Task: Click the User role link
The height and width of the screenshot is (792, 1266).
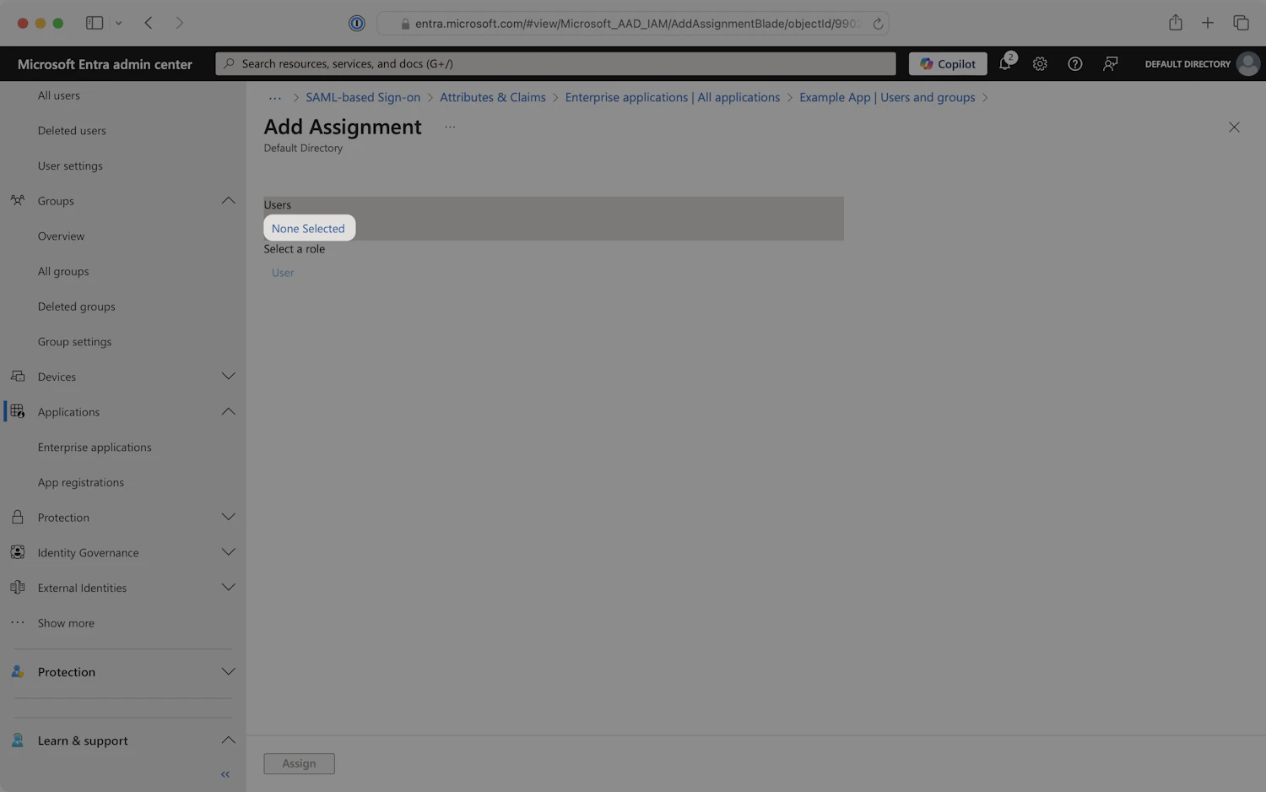Action: pyautogui.click(x=283, y=273)
